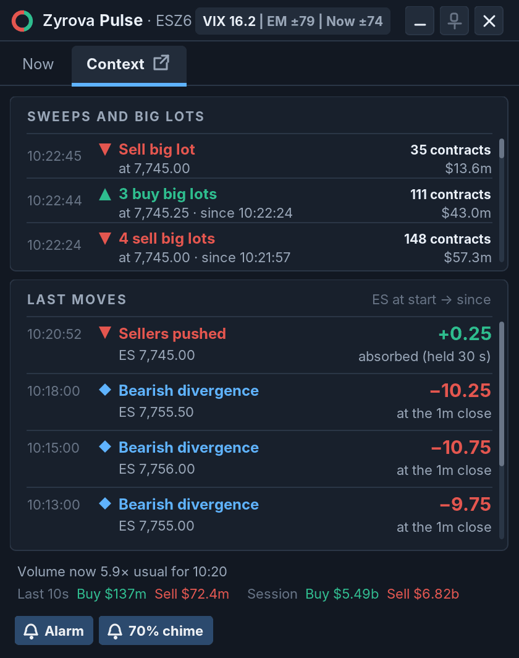Click the 10:22:44 timestamp
The image size is (519, 658).
click(54, 200)
